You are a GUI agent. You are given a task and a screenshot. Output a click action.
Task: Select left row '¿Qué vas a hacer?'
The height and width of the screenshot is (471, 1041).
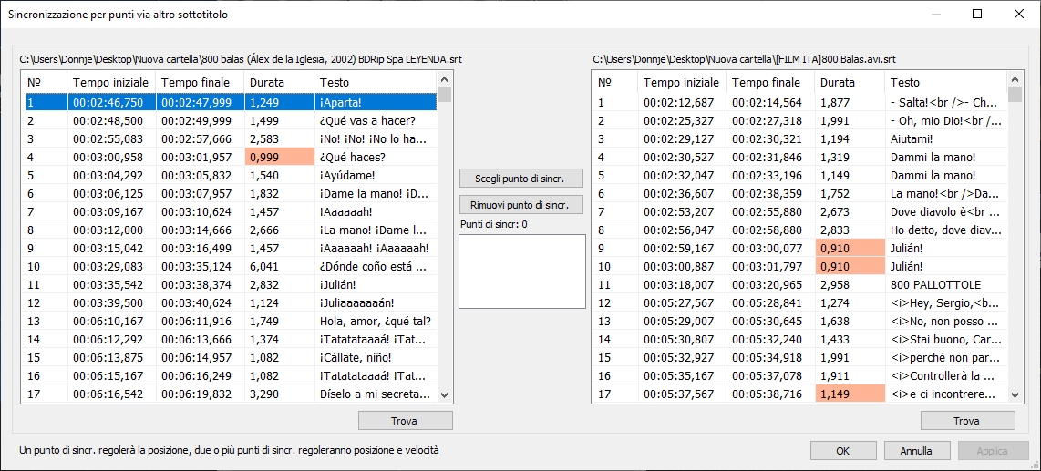click(x=230, y=121)
